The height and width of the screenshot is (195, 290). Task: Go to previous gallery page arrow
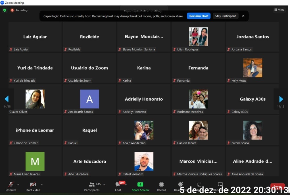click(x=7, y=99)
